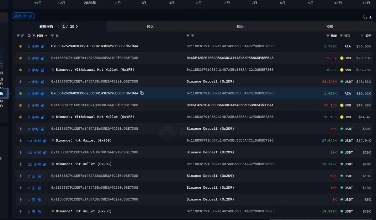Open the filter icon left of the link icon

click(18, 35)
